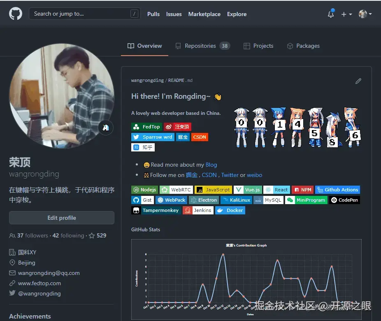The image size is (381, 321).
Task: Click the MiniProgram badge
Action: 306,200
